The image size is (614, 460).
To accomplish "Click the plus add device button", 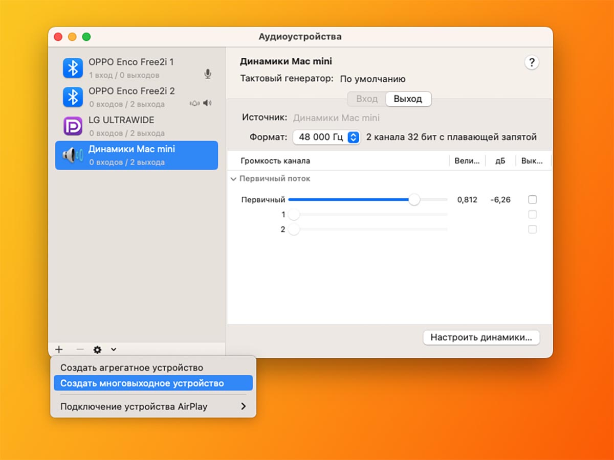I will click(59, 350).
